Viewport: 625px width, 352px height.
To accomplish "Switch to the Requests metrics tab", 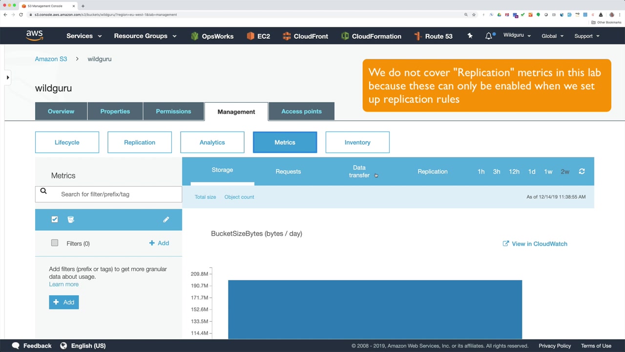I will (288, 172).
